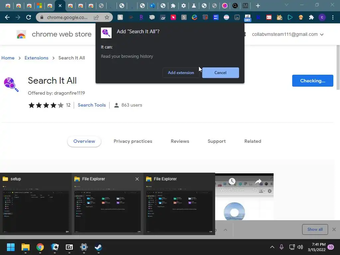Click Show all downloads button
The image size is (340, 255).
(x=315, y=229)
